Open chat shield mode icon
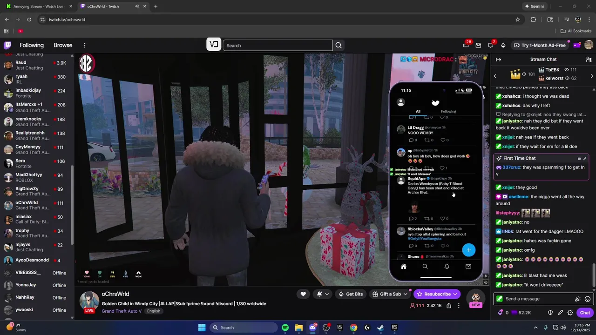 [550, 313]
